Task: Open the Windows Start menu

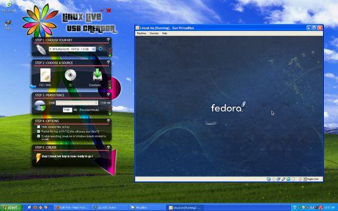Action: tap(11, 207)
